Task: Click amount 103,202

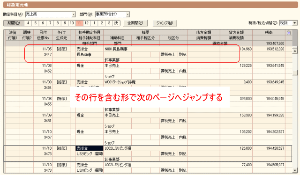Action: pyautogui.click(x=246, y=132)
